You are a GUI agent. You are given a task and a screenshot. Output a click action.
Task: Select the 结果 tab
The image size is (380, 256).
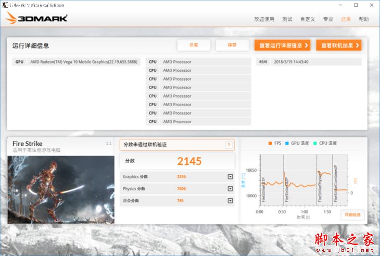click(x=346, y=19)
